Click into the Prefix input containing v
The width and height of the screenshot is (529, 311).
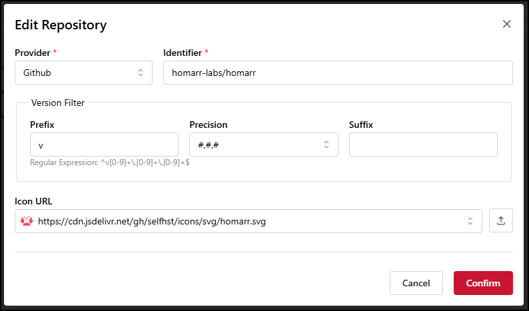(104, 145)
